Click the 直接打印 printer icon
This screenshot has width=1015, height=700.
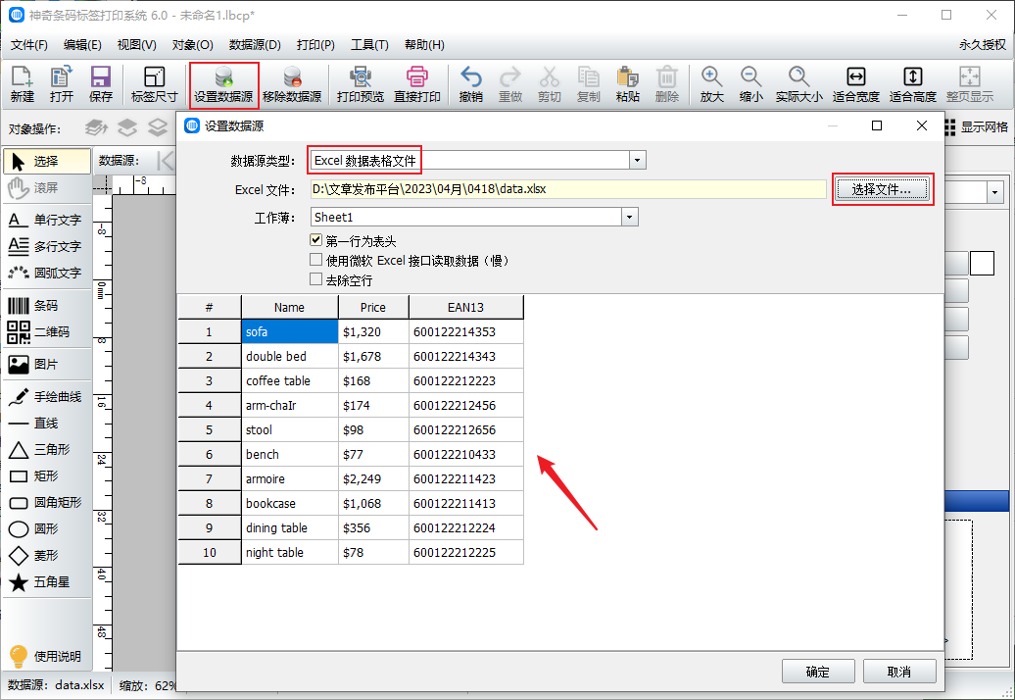click(x=417, y=78)
